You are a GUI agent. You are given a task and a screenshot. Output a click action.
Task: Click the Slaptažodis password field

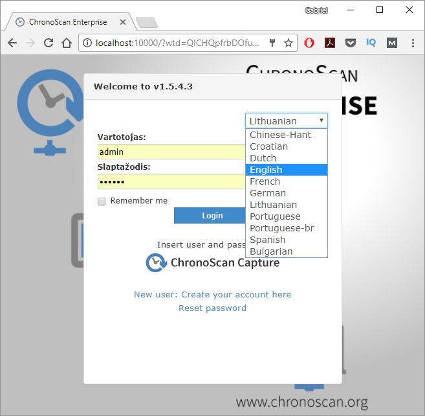click(x=171, y=181)
